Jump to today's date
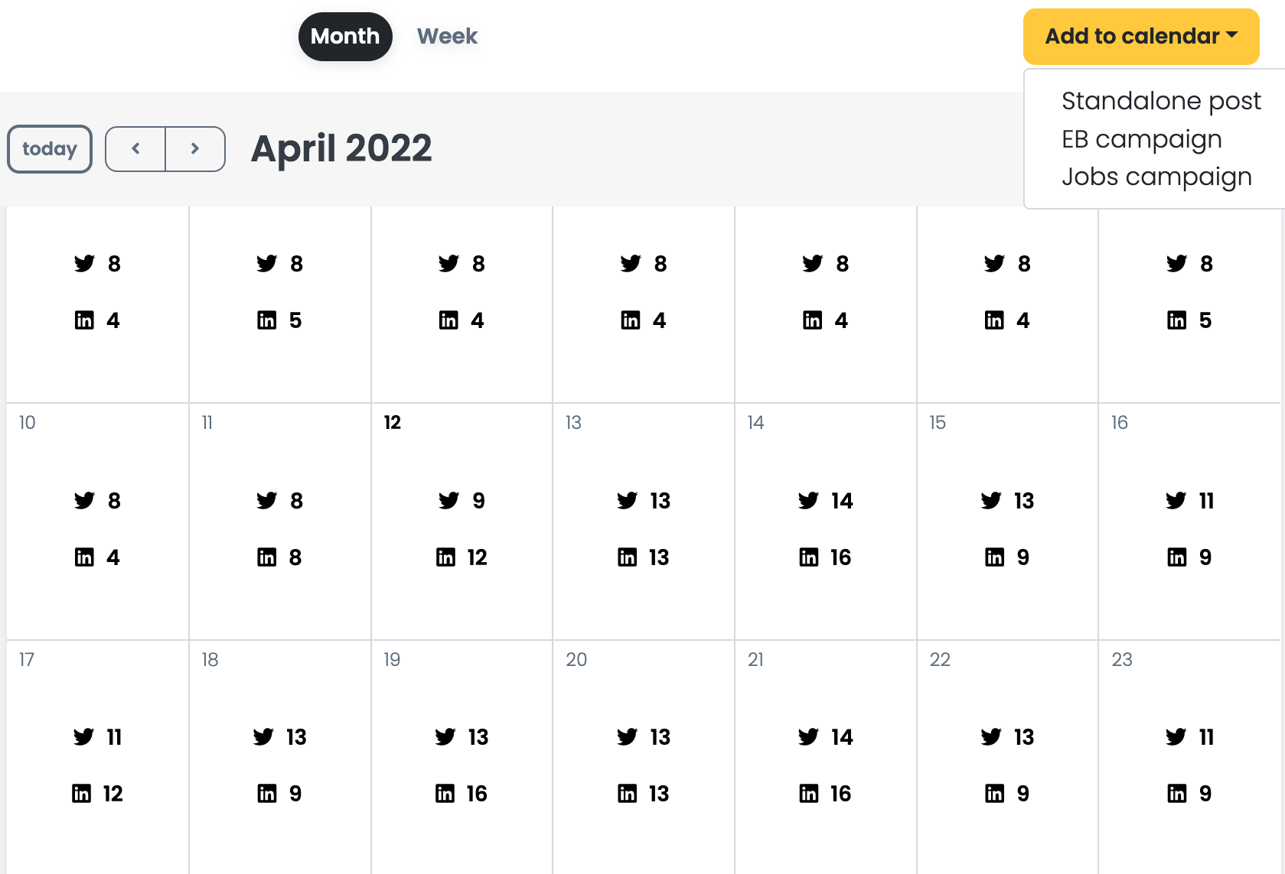Image resolution: width=1285 pixels, height=874 pixels. click(x=50, y=149)
